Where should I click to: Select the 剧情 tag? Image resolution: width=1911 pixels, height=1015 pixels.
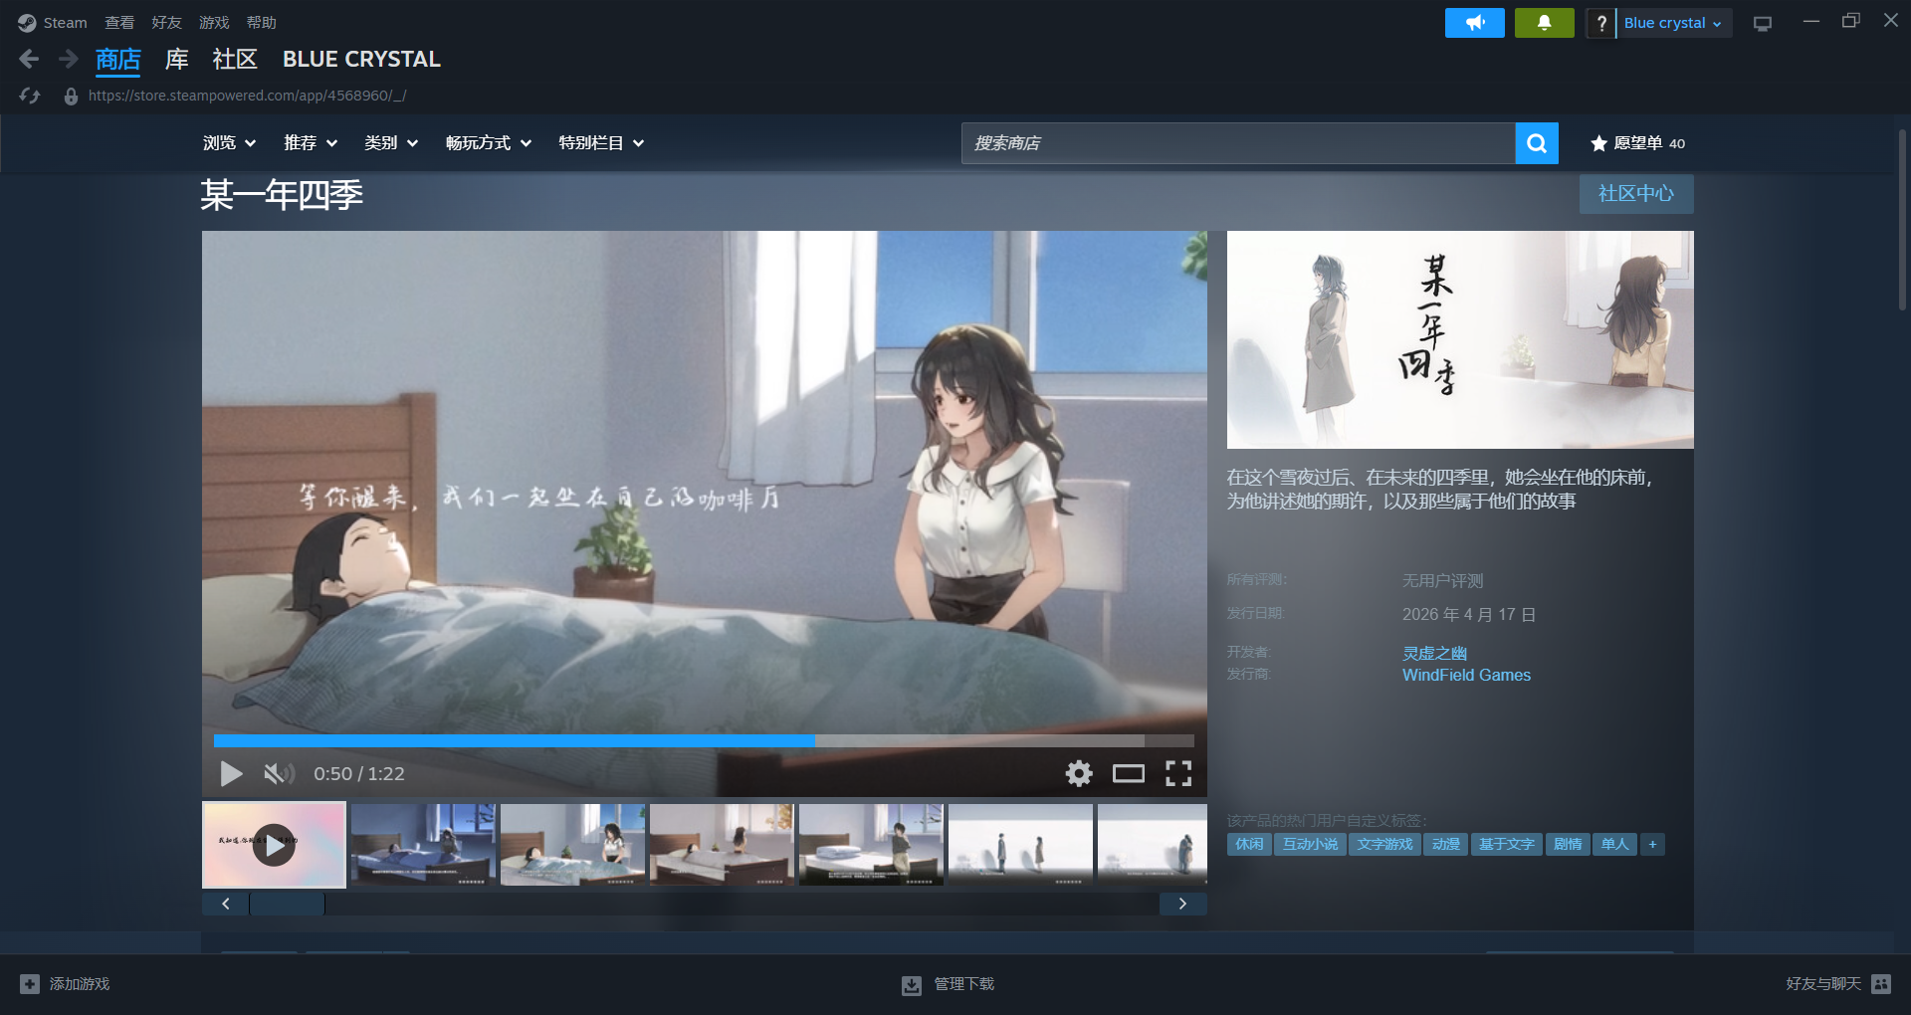pos(1568,844)
